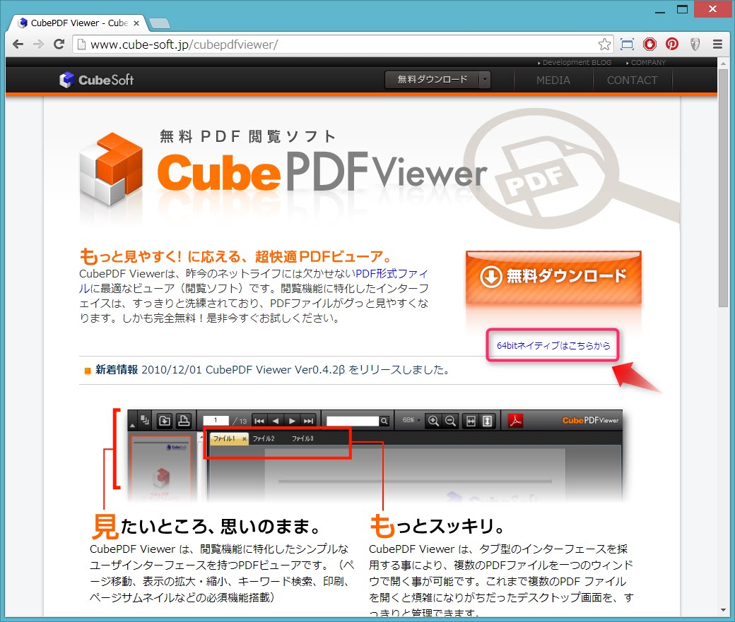Click the CubeSoft logo in header
Screen dimensions: 735x622
click(97, 80)
